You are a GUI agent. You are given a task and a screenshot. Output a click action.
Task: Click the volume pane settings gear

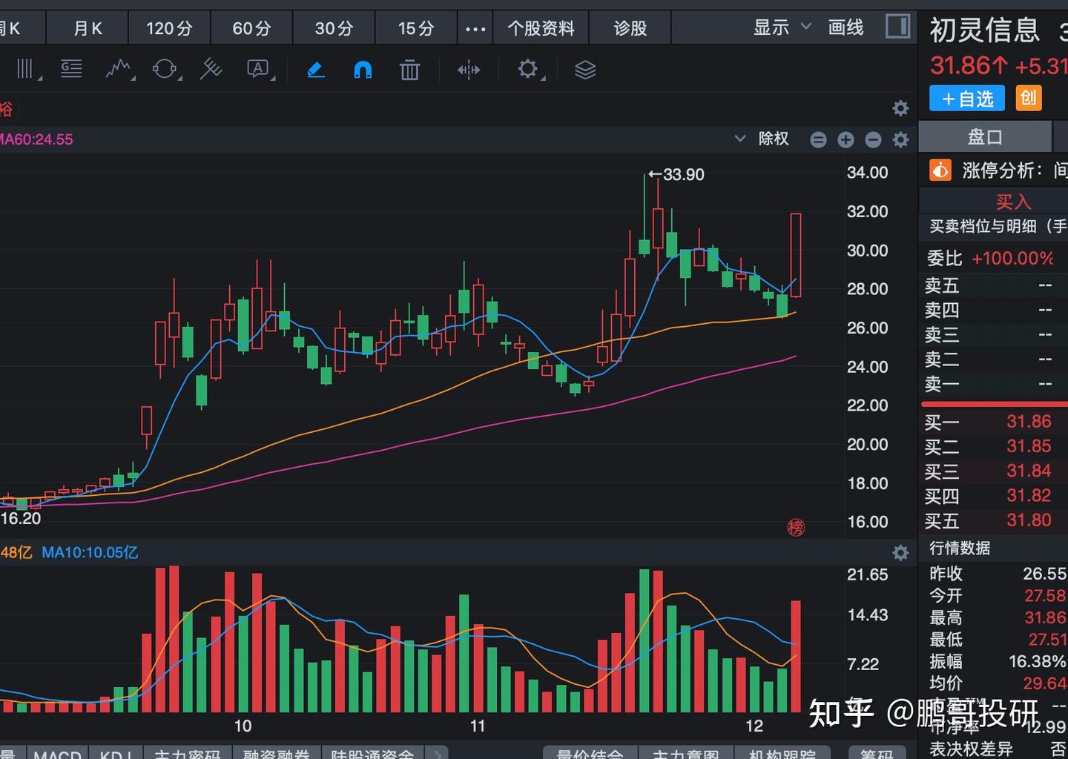point(900,552)
